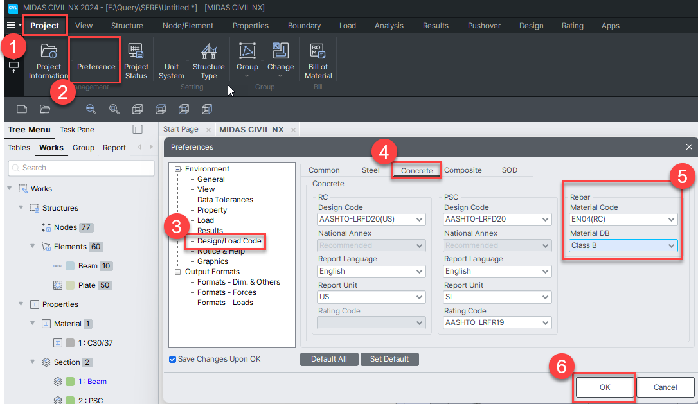
Task: Switch to the Steel preferences tab
Action: [x=370, y=170]
